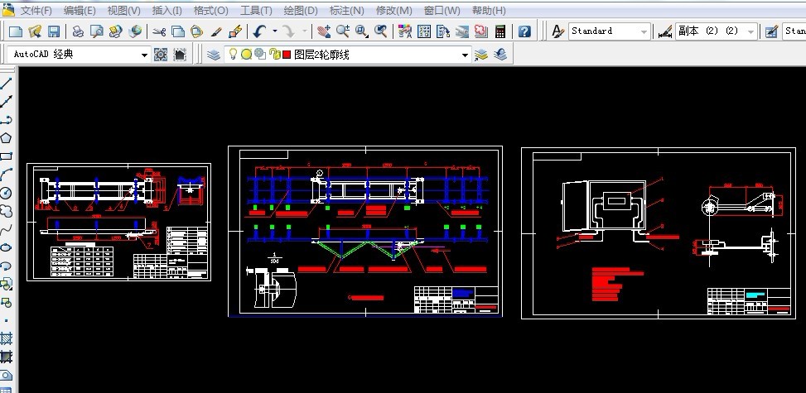
Task: Paste from clipboard icon
Action: [196, 31]
